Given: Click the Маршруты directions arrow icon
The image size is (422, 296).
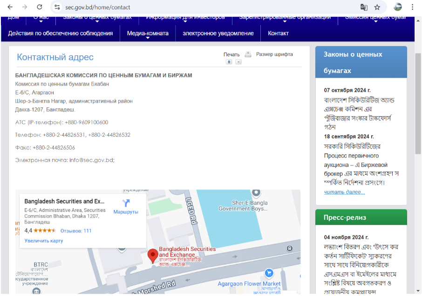Looking at the screenshot, I should (126, 203).
